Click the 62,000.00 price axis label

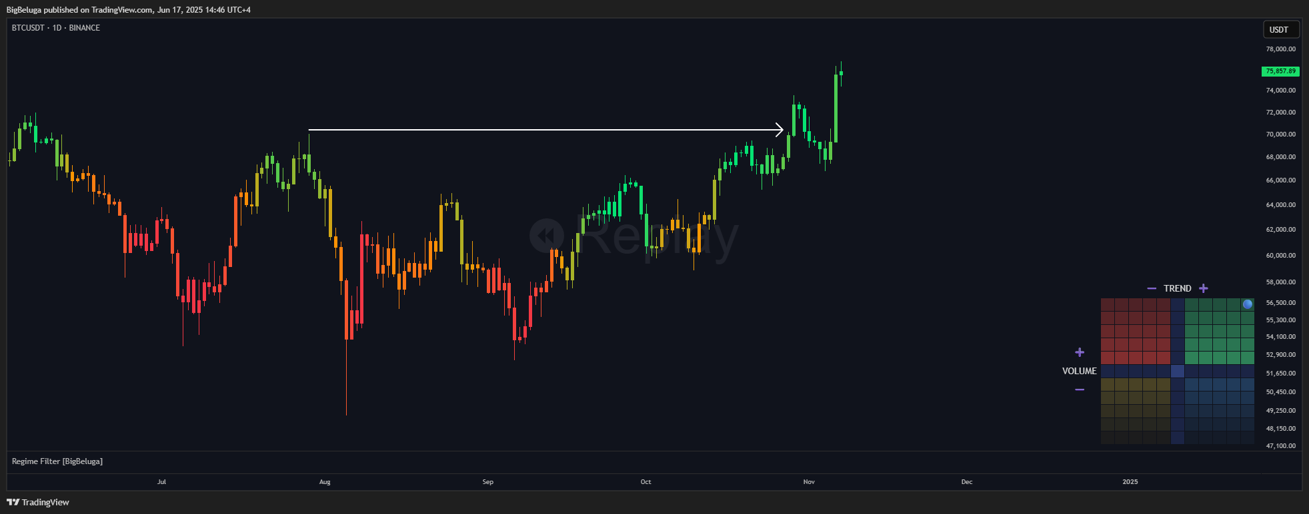(x=1281, y=230)
